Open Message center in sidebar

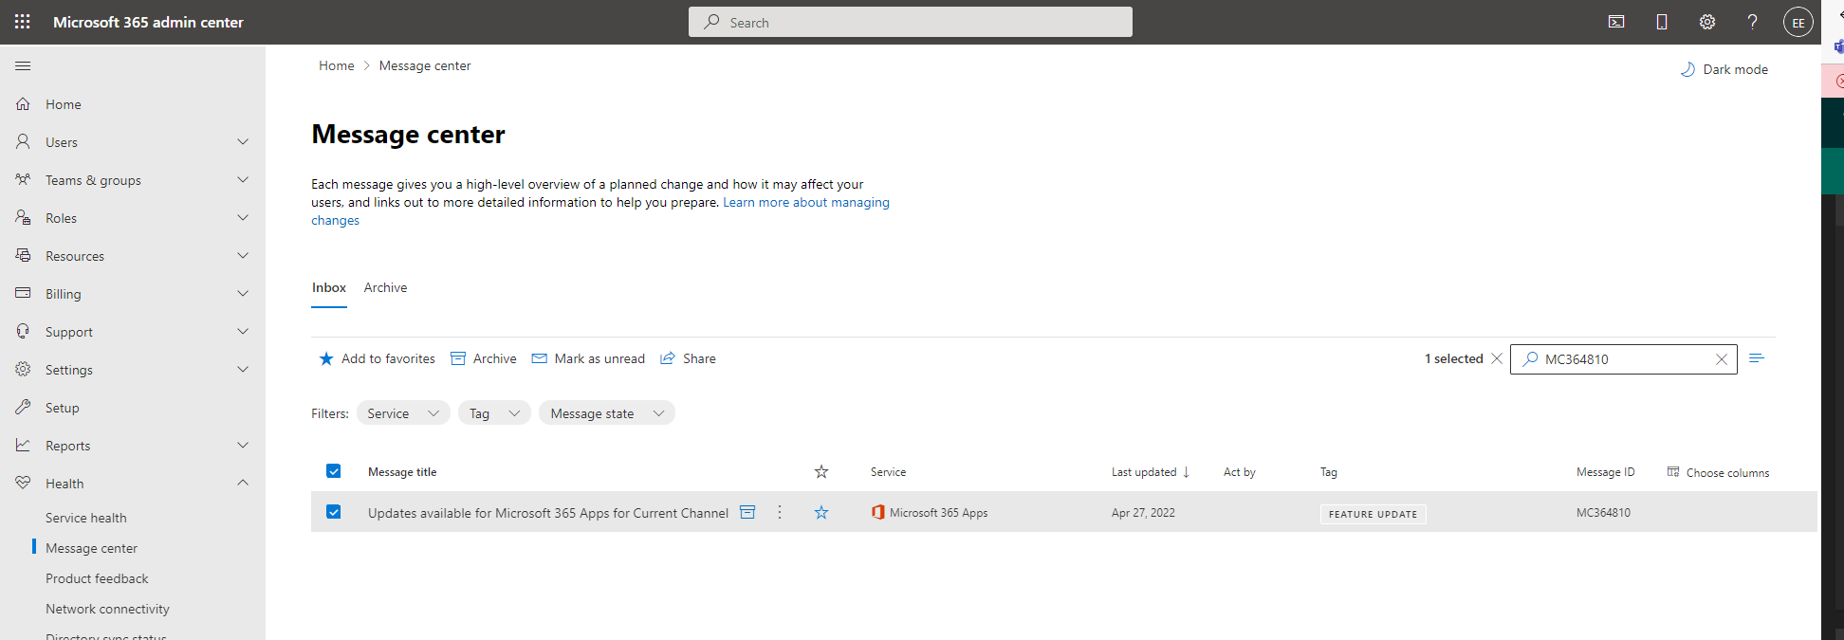coord(92,548)
